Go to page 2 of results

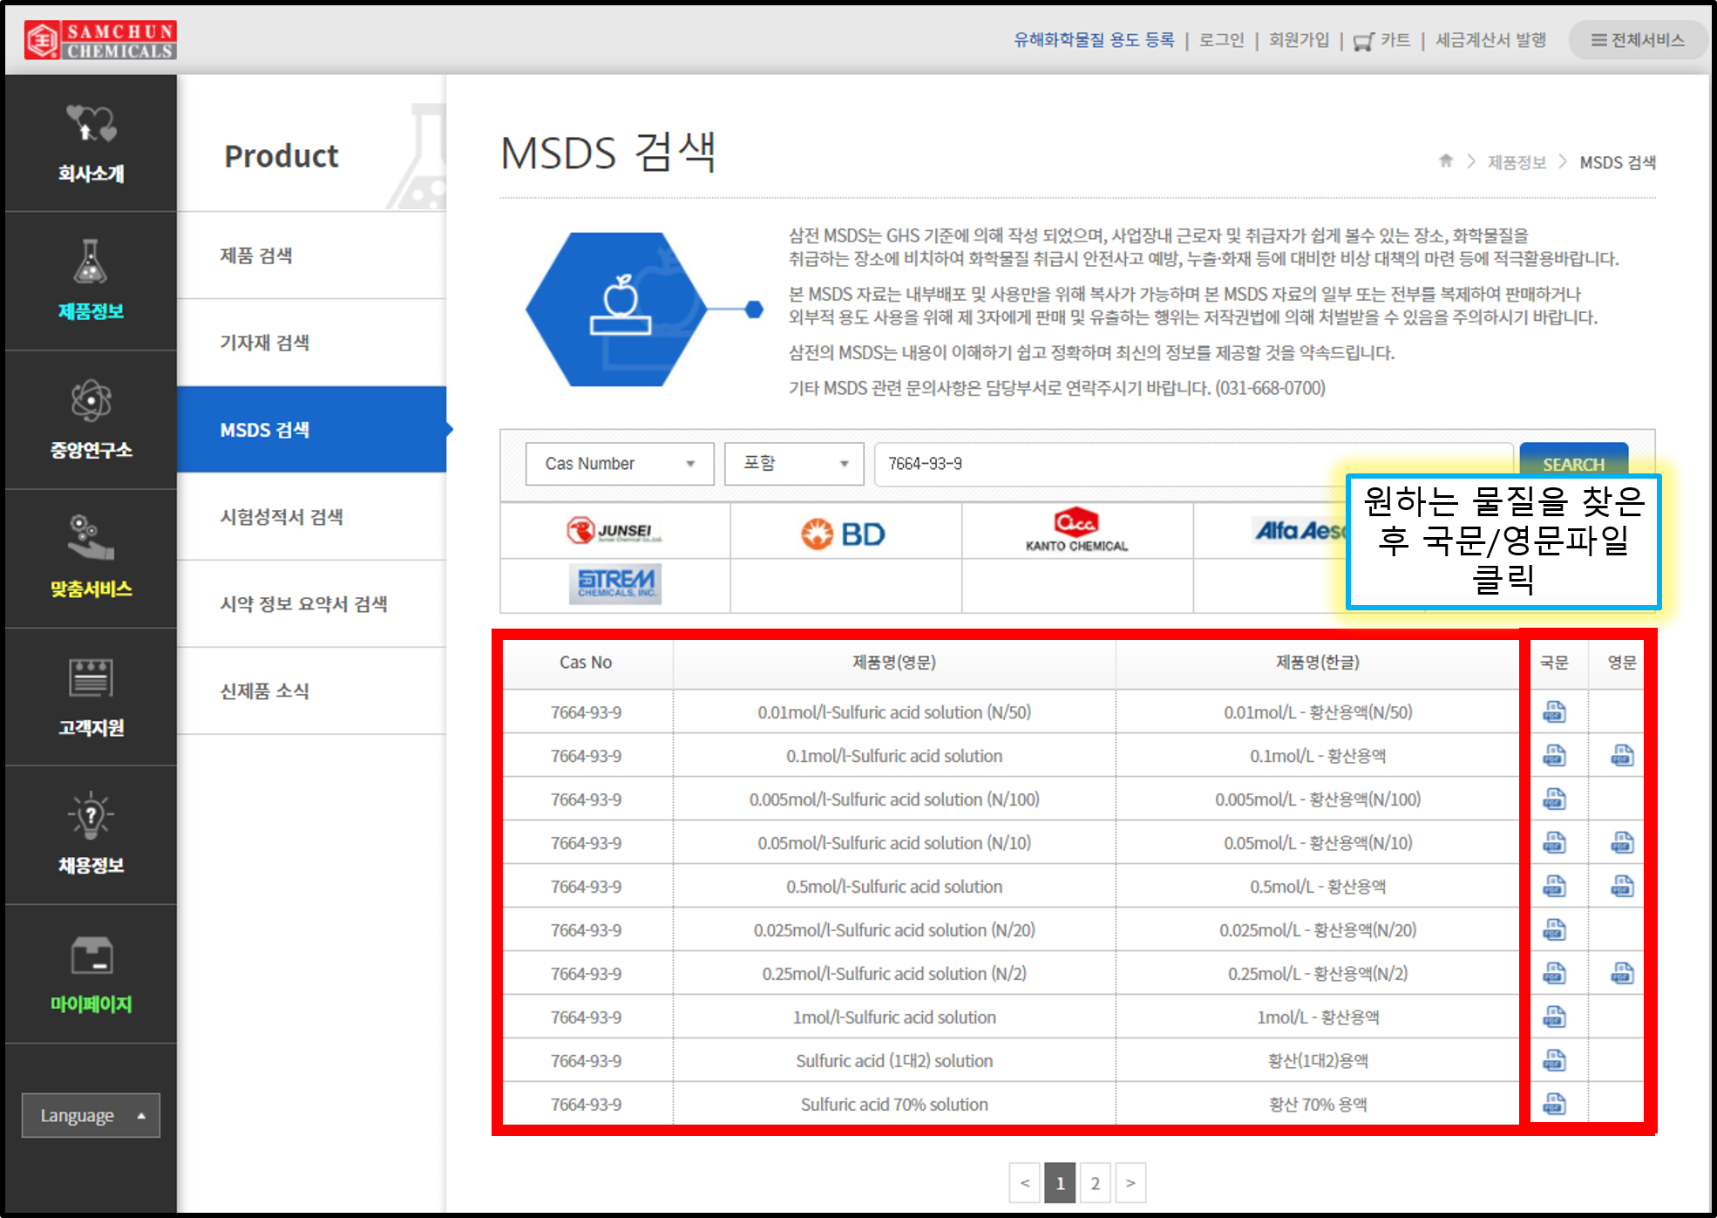click(x=1095, y=1183)
